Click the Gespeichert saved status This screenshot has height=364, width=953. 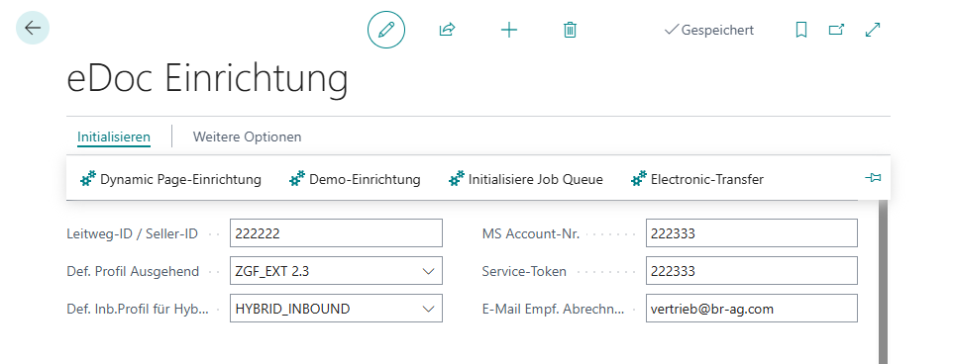pyautogui.click(x=709, y=30)
